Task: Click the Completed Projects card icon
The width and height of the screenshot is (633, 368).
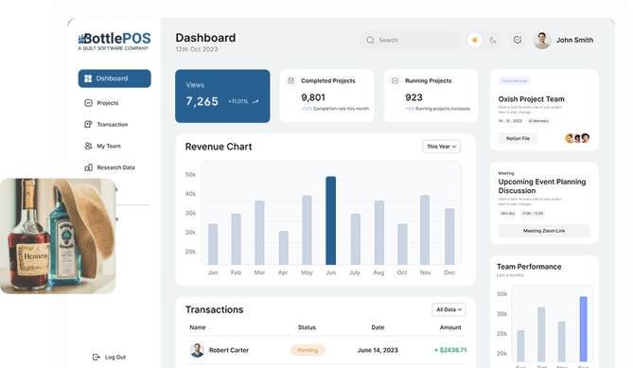Action: pos(290,80)
